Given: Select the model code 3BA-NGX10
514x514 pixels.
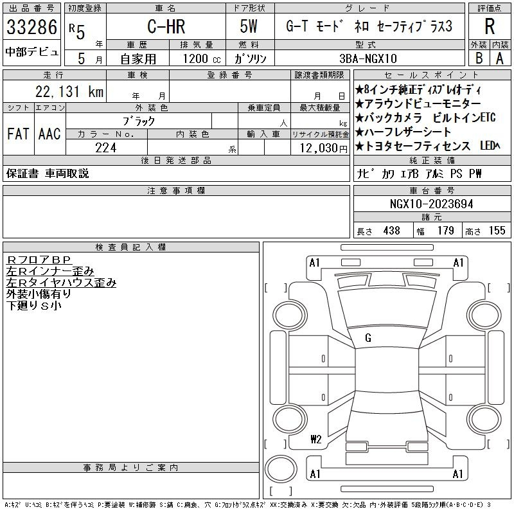Looking at the screenshot, I should coord(368,58).
